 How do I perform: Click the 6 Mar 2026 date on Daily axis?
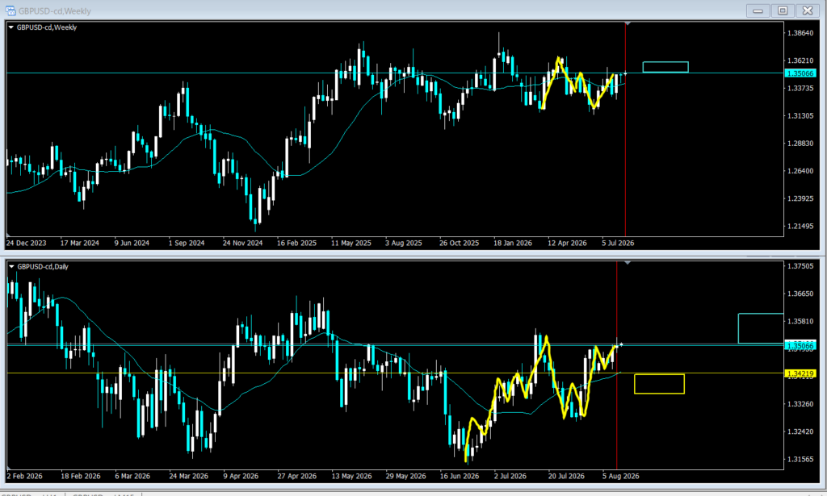132,476
